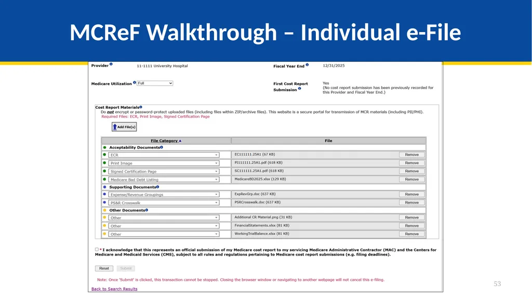
Task: Click the info icon beside Cost Report Materials
Action: click(x=141, y=107)
